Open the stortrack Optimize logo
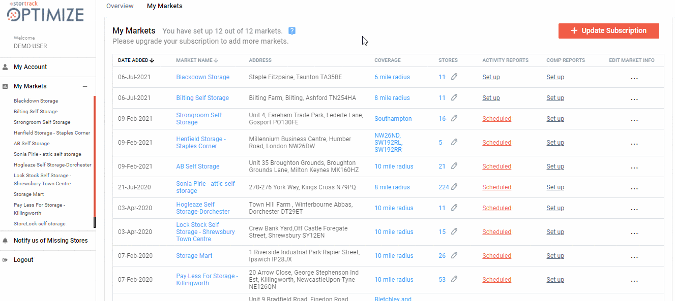The image size is (675, 301). 45,12
